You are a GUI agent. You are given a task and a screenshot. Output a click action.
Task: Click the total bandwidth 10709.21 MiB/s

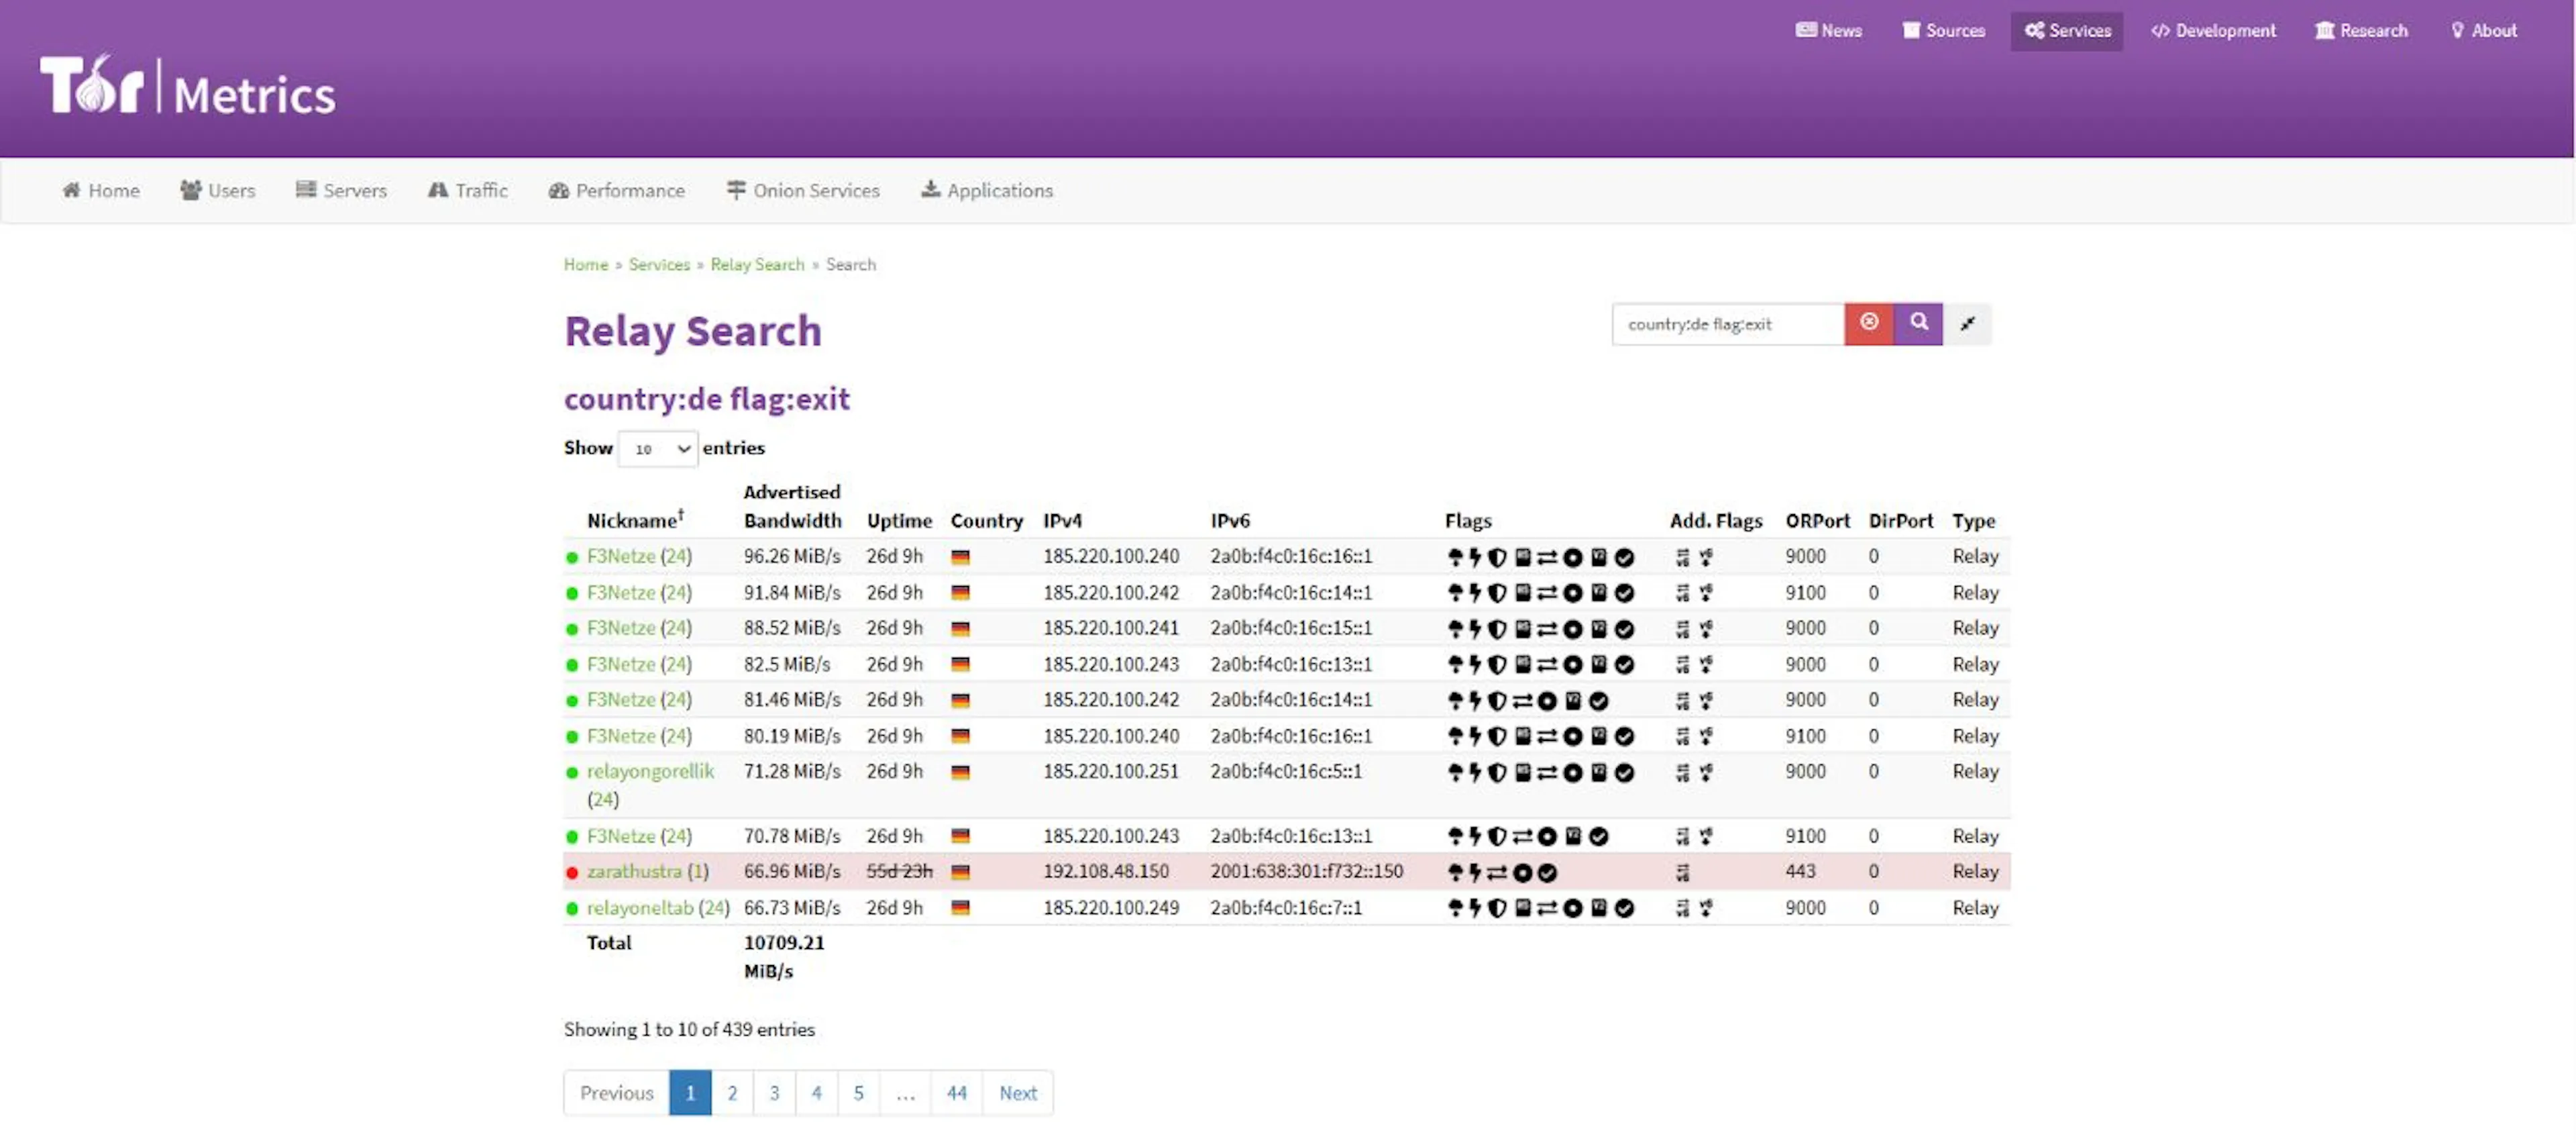click(784, 958)
